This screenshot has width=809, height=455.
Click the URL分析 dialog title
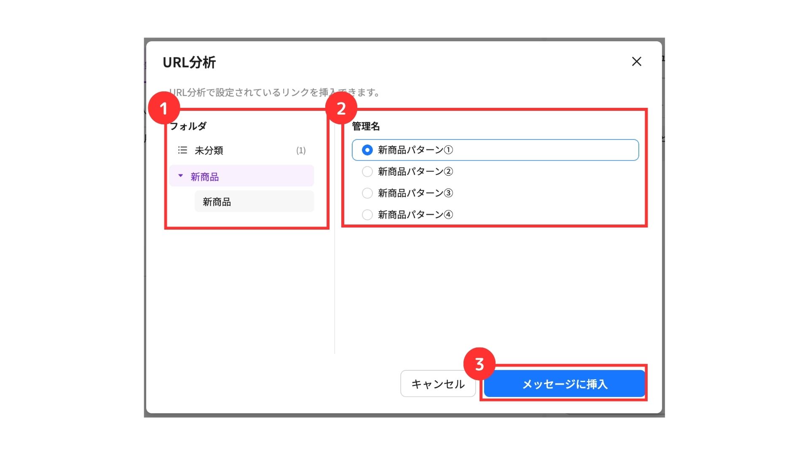[x=189, y=62]
